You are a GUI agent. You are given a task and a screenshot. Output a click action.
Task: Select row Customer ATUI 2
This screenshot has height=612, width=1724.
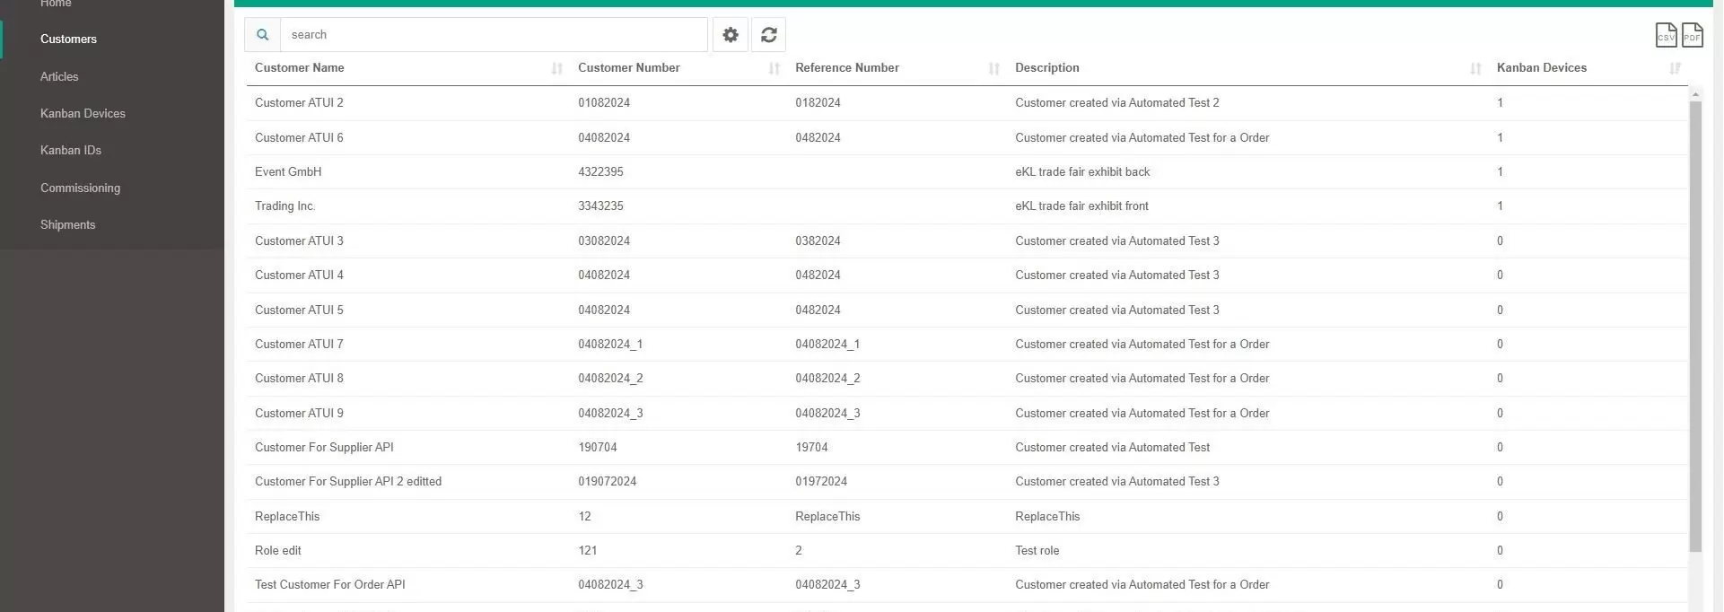[967, 103]
